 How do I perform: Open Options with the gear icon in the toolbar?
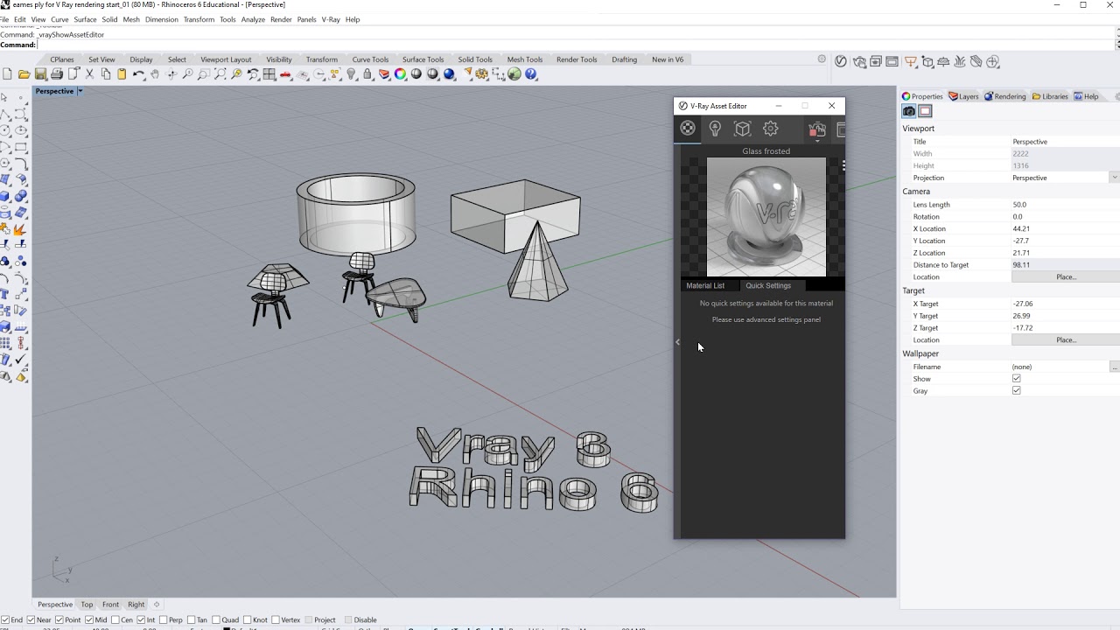(x=482, y=74)
